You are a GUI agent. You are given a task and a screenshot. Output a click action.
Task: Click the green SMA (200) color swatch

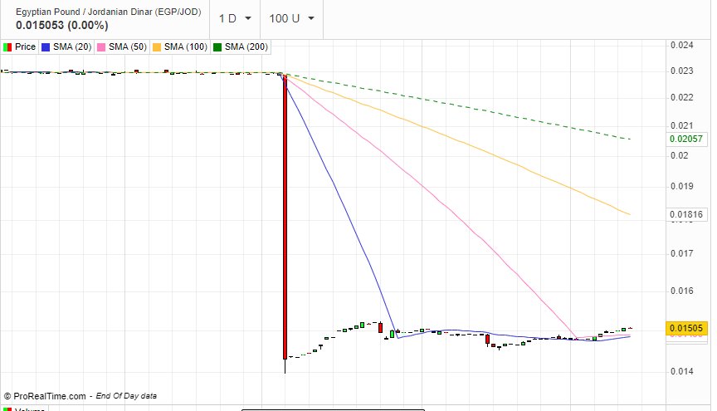(x=217, y=47)
